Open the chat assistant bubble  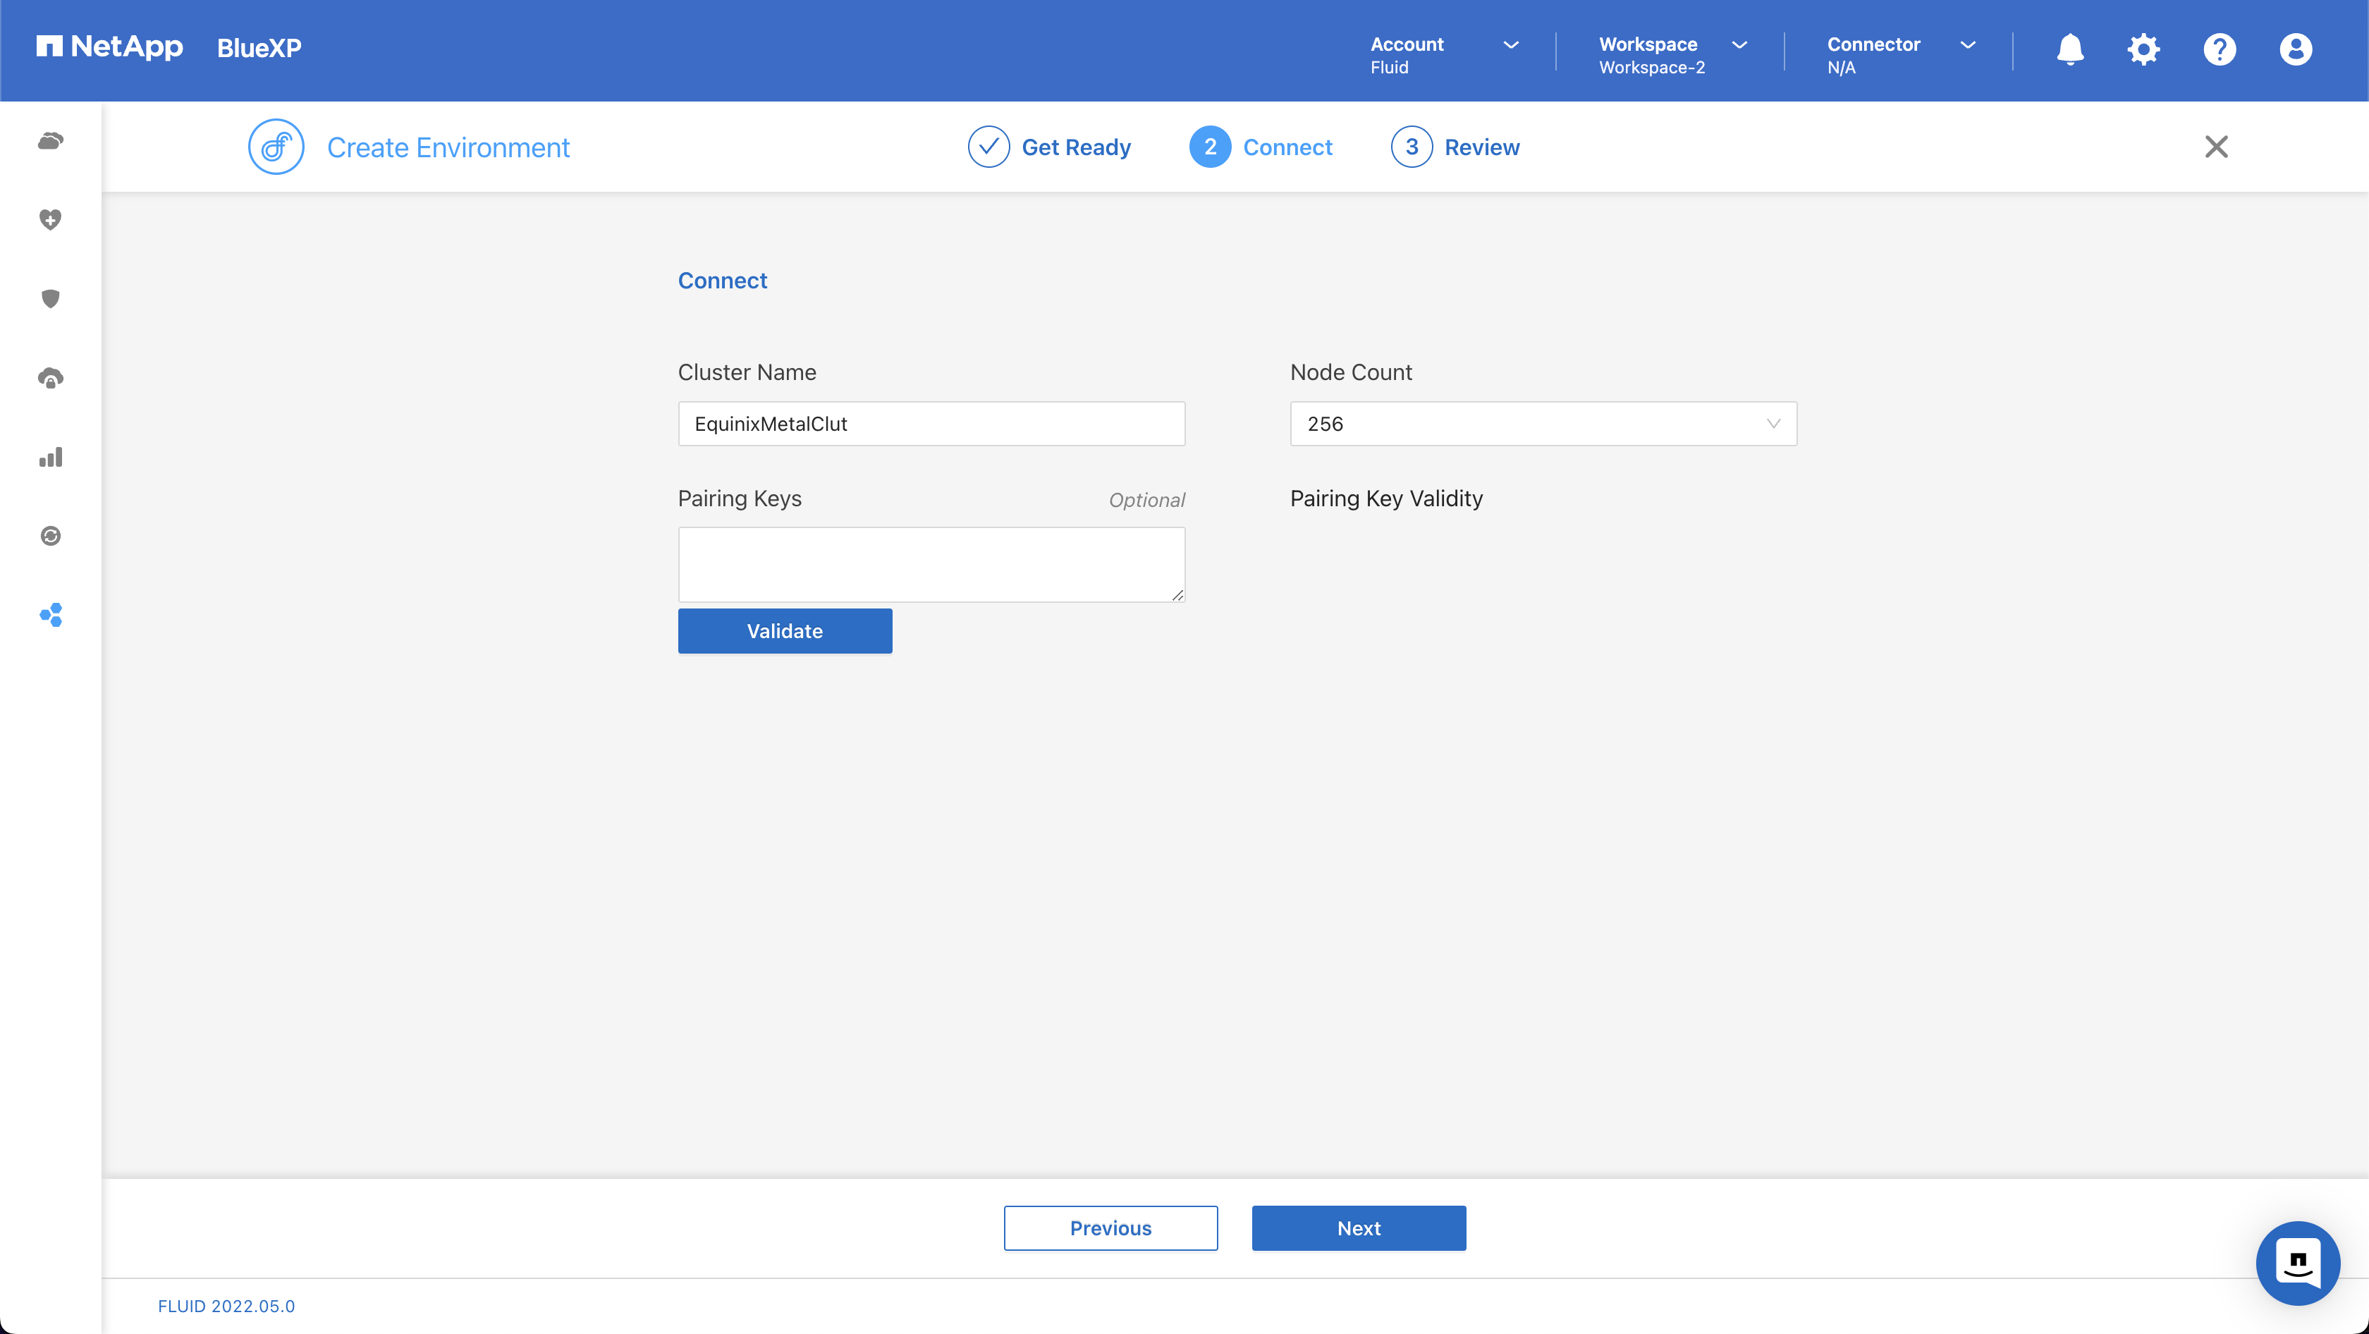2297,1263
